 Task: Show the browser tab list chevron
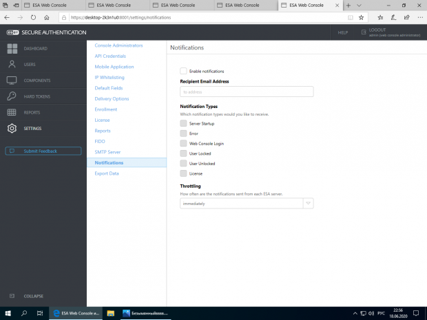tap(359, 6)
